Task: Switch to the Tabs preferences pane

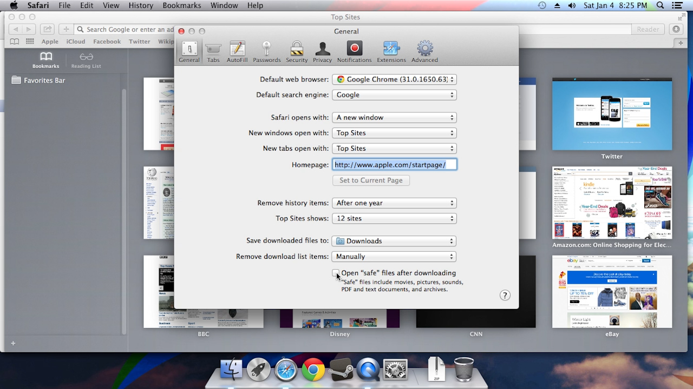Action: click(213, 52)
